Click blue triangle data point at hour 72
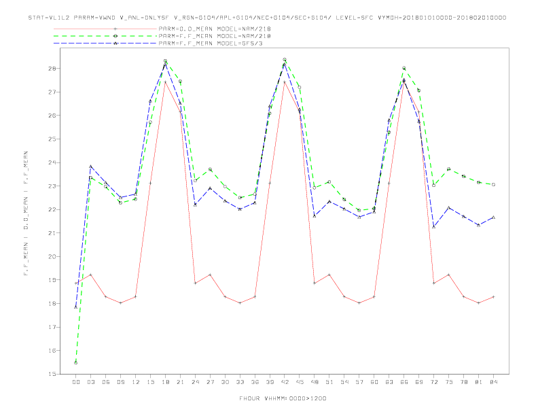This screenshot has height=416, width=538. 433,227
